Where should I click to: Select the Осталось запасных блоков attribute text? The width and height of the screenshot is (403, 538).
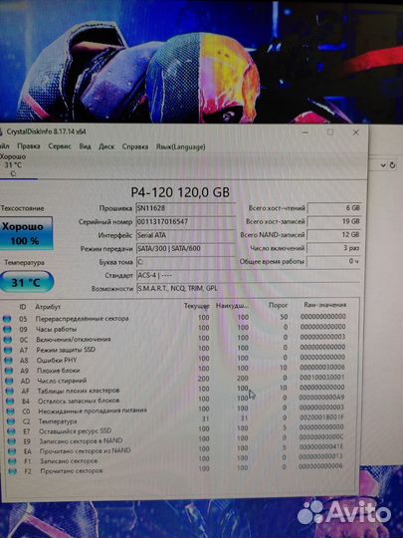(79, 401)
